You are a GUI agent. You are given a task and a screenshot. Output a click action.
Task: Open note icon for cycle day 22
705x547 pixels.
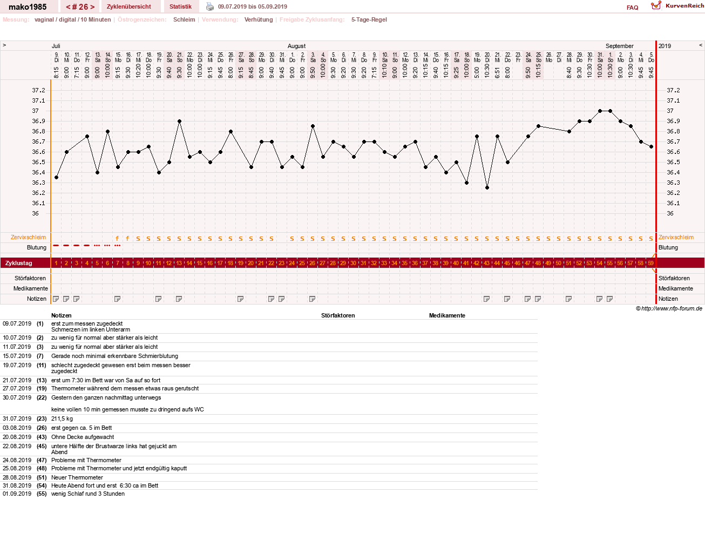[x=272, y=299]
